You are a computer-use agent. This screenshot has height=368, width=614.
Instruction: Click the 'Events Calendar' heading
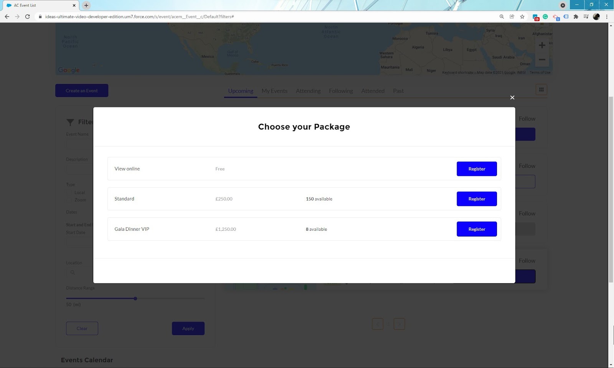coord(87,360)
